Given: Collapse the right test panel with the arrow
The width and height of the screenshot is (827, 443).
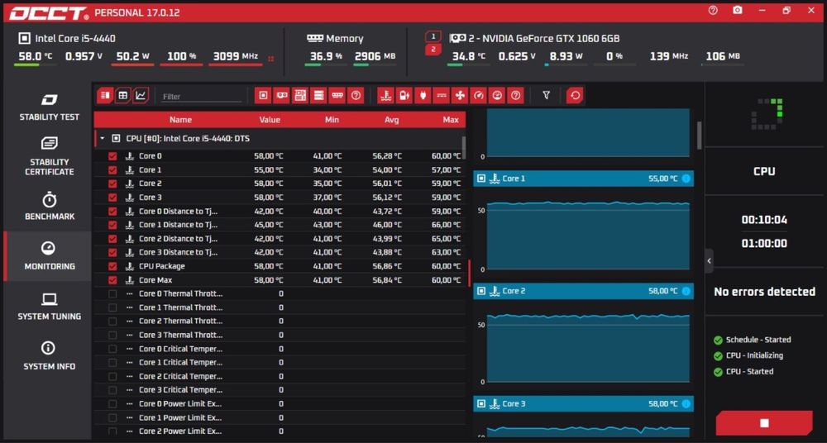Looking at the screenshot, I should tap(709, 260).
